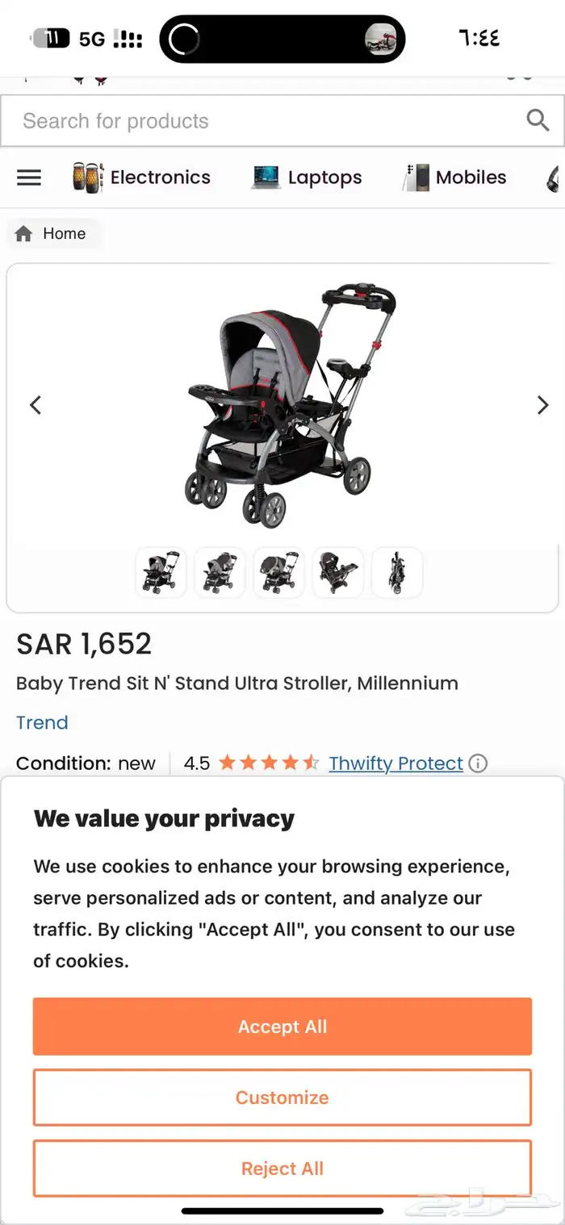
Task: Accept All cookies
Action: (282, 1026)
